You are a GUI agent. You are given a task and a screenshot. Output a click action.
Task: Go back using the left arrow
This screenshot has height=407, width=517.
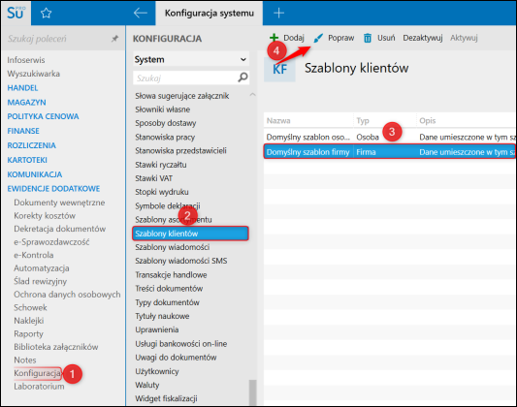point(140,14)
